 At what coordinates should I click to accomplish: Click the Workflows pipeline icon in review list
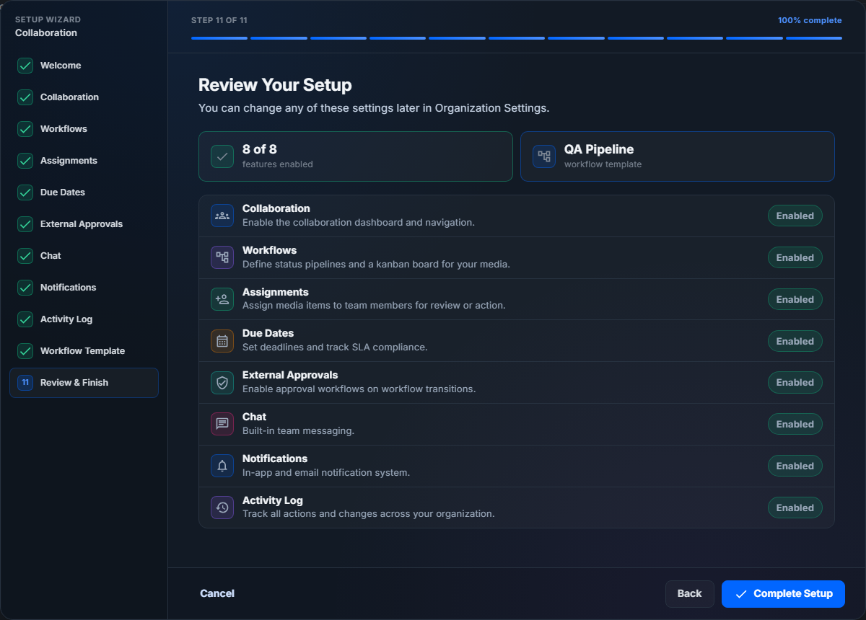click(222, 257)
